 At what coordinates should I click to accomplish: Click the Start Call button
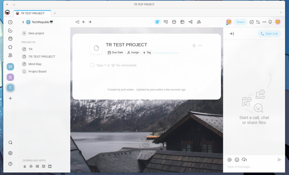point(269,34)
